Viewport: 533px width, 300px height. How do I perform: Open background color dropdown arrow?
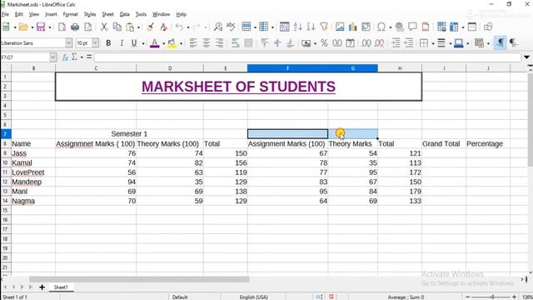[x=181, y=43]
